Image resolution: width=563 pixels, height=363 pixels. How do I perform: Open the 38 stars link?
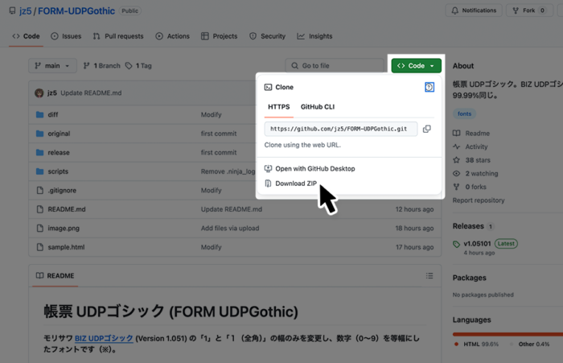(478, 160)
